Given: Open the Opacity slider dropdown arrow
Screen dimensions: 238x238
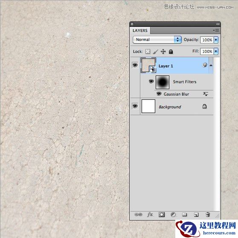Looking at the screenshot, I should [x=216, y=40].
